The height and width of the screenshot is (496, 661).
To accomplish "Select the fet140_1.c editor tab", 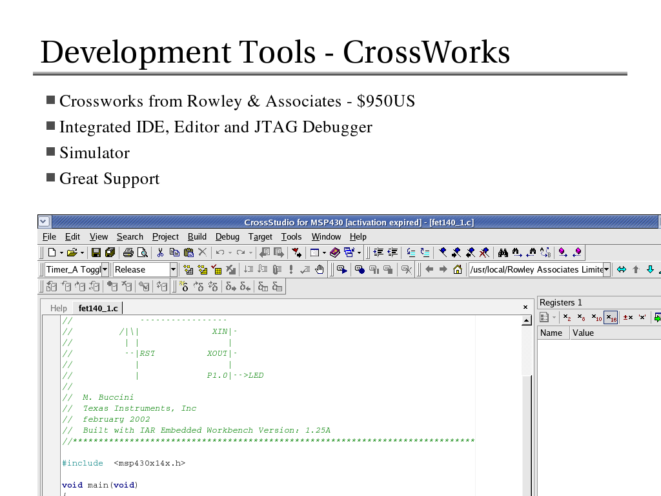I will (x=98, y=308).
